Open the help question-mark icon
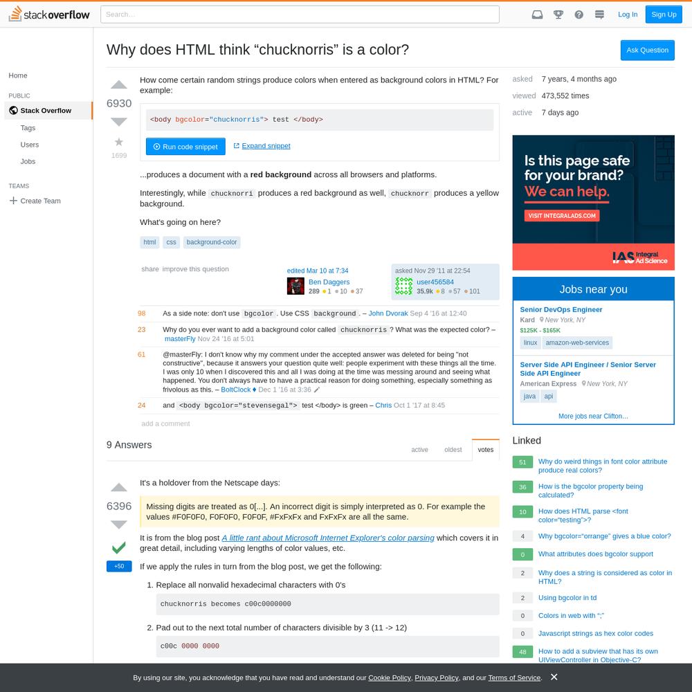Viewport: 692px width, 692px height. [x=579, y=15]
